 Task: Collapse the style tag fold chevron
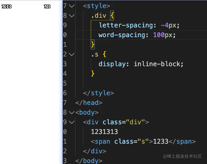(72, 6)
